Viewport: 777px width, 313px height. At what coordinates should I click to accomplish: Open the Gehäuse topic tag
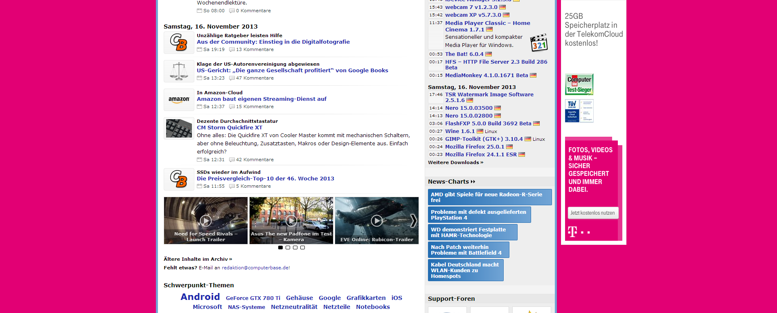(x=300, y=298)
